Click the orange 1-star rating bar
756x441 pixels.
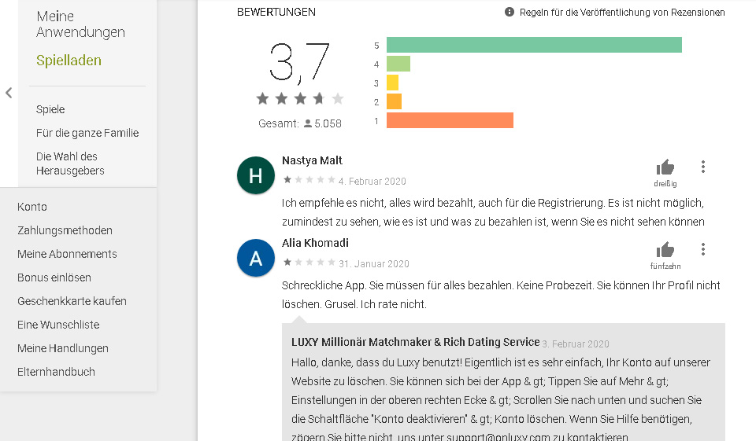[x=450, y=120]
